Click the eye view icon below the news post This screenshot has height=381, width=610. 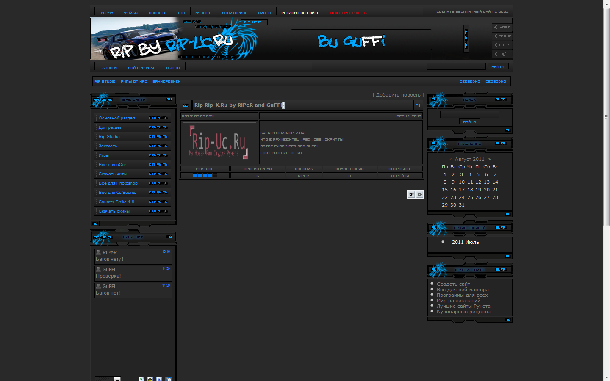pos(411,194)
